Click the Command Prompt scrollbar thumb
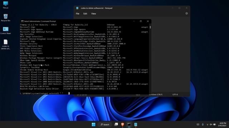 coord(150,27)
